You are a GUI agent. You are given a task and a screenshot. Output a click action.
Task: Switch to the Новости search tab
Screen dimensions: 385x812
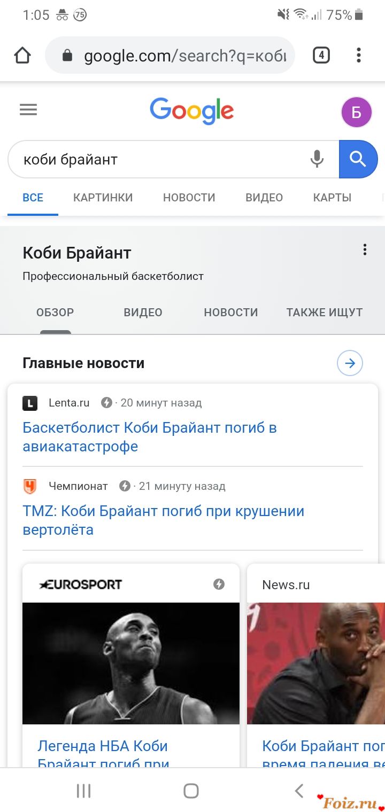189,198
